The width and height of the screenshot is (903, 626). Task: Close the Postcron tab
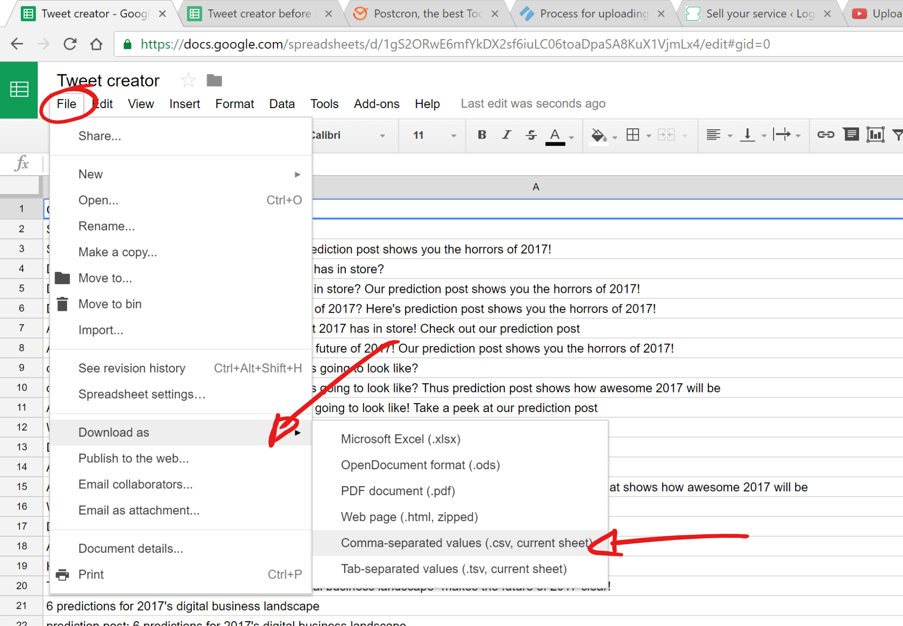click(495, 14)
